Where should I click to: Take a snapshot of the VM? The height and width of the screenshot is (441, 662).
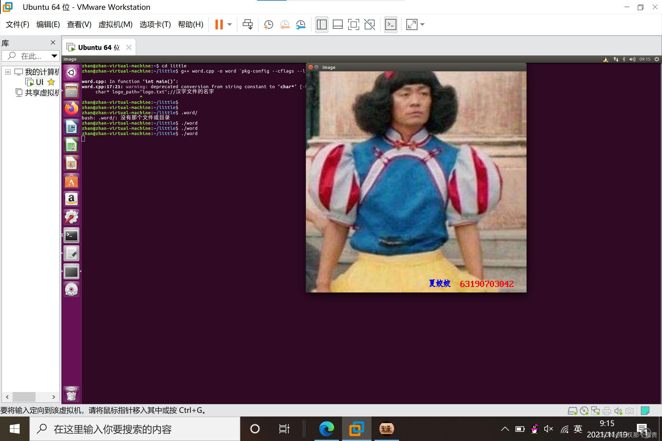coord(268,24)
